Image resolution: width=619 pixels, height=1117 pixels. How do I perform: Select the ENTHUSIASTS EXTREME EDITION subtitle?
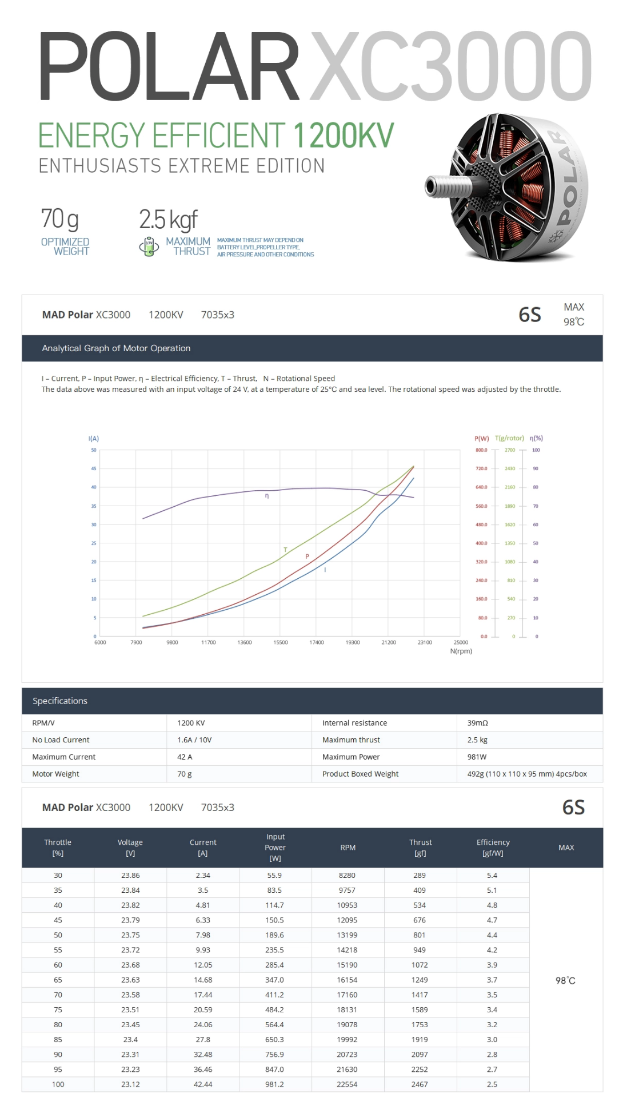pos(182,166)
